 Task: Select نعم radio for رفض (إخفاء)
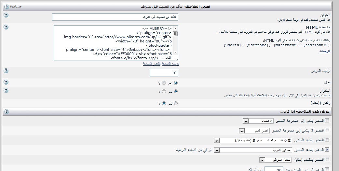[176, 104]
